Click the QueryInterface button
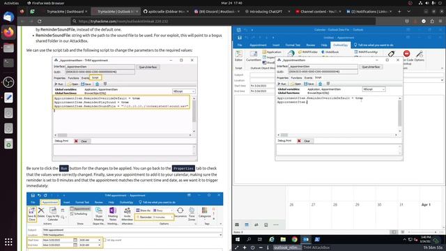 click(371, 67)
